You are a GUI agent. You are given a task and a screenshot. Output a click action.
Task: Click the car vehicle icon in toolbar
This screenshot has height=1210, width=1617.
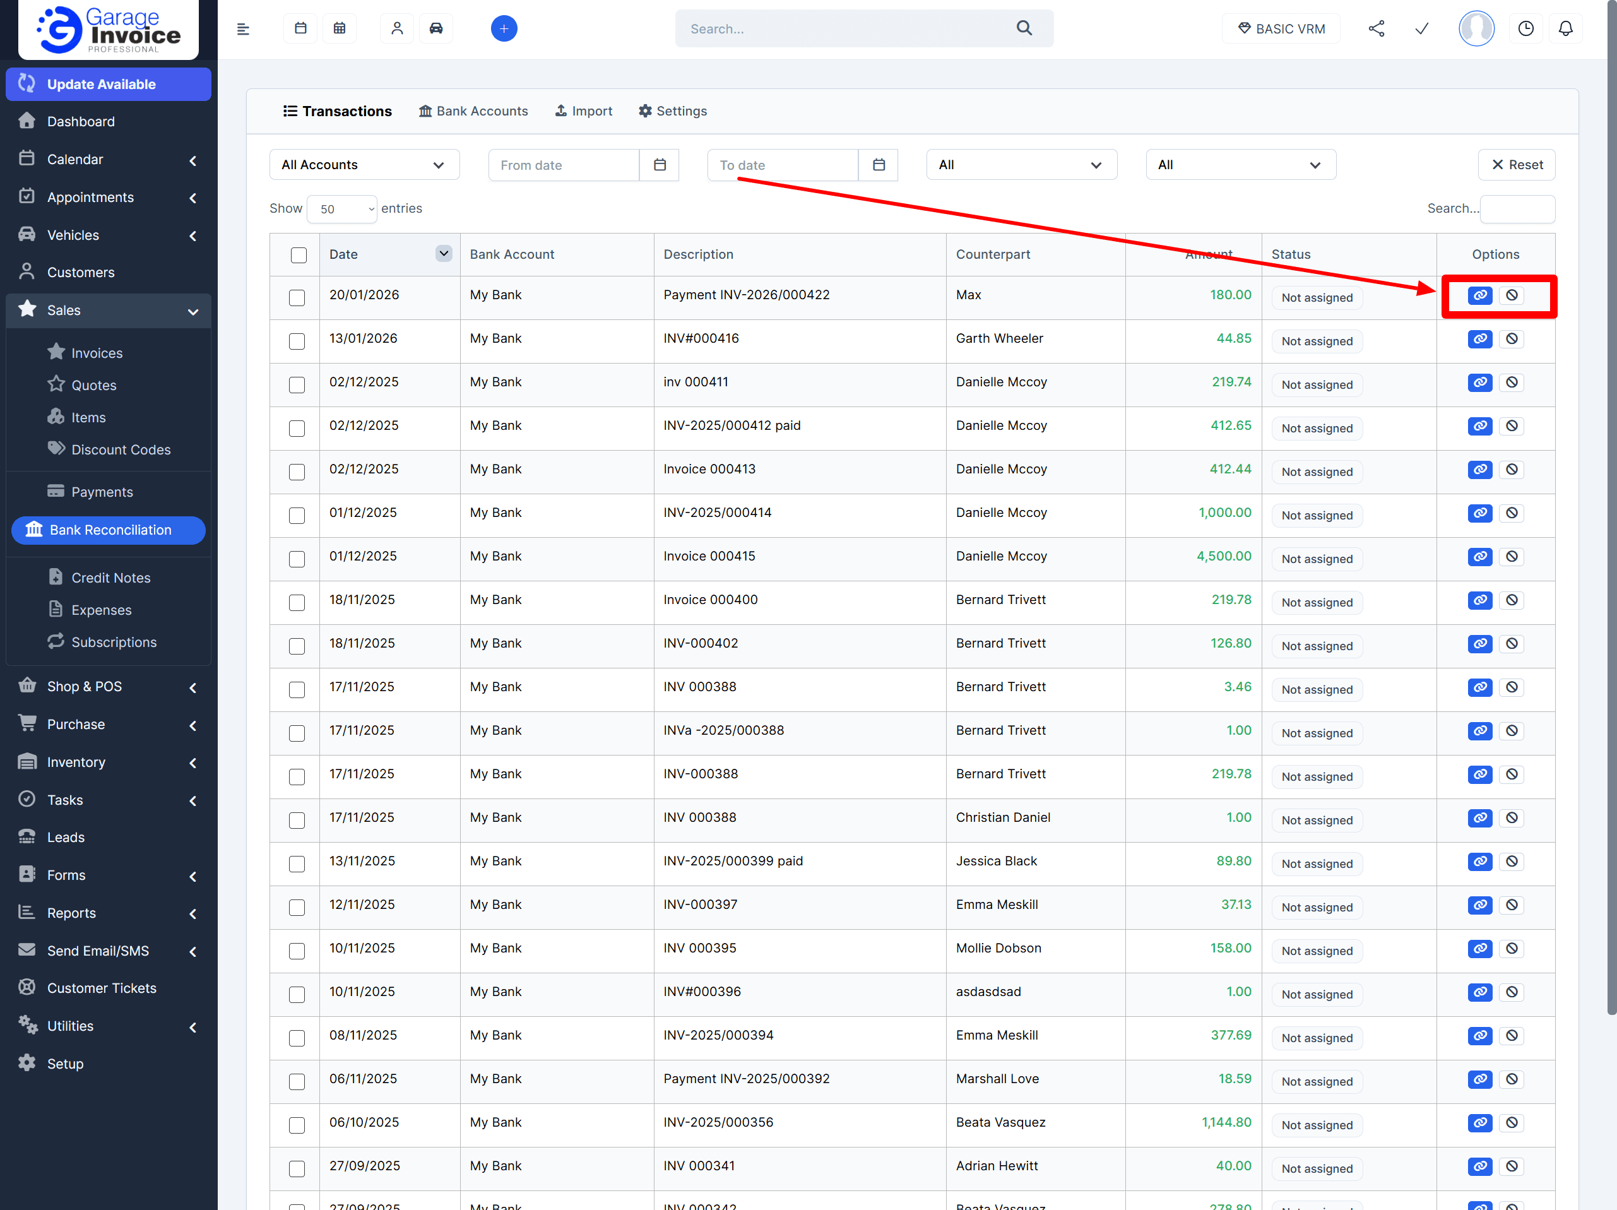click(435, 28)
